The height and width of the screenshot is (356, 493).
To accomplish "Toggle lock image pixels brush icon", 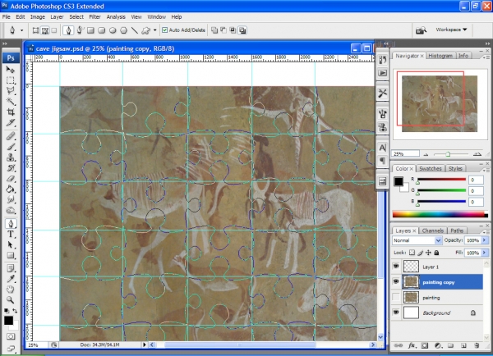I will click(x=421, y=253).
